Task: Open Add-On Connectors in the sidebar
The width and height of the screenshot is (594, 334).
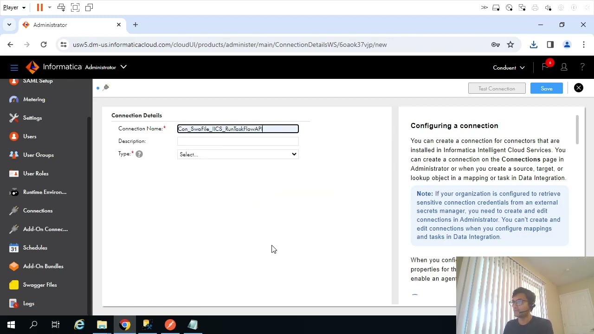Action: pyautogui.click(x=45, y=229)
